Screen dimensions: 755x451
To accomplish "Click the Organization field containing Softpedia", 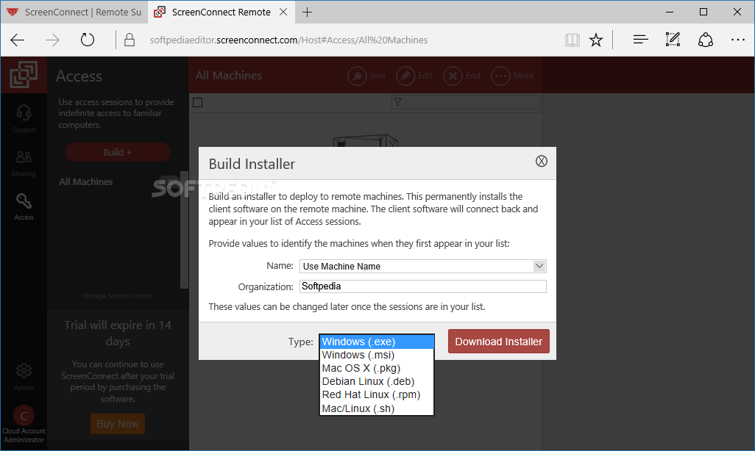I will (x=423, y=286).
